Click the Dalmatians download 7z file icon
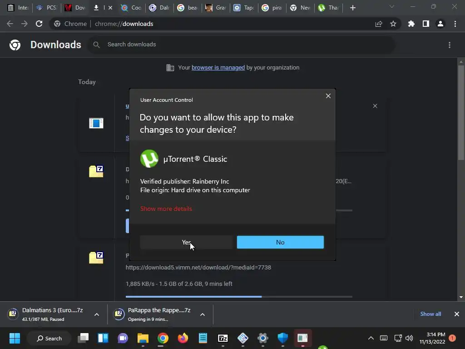Screen dimensions: 465x349 (x=96, y=171)
